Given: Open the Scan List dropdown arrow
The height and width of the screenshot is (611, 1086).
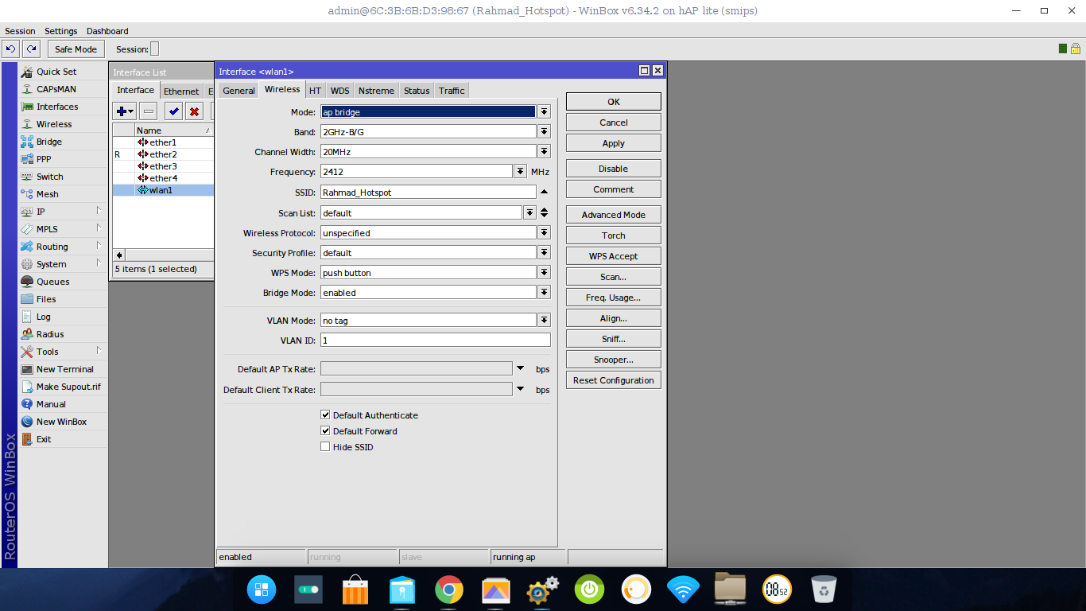Looking at the screenshot, I should [530, 213].
